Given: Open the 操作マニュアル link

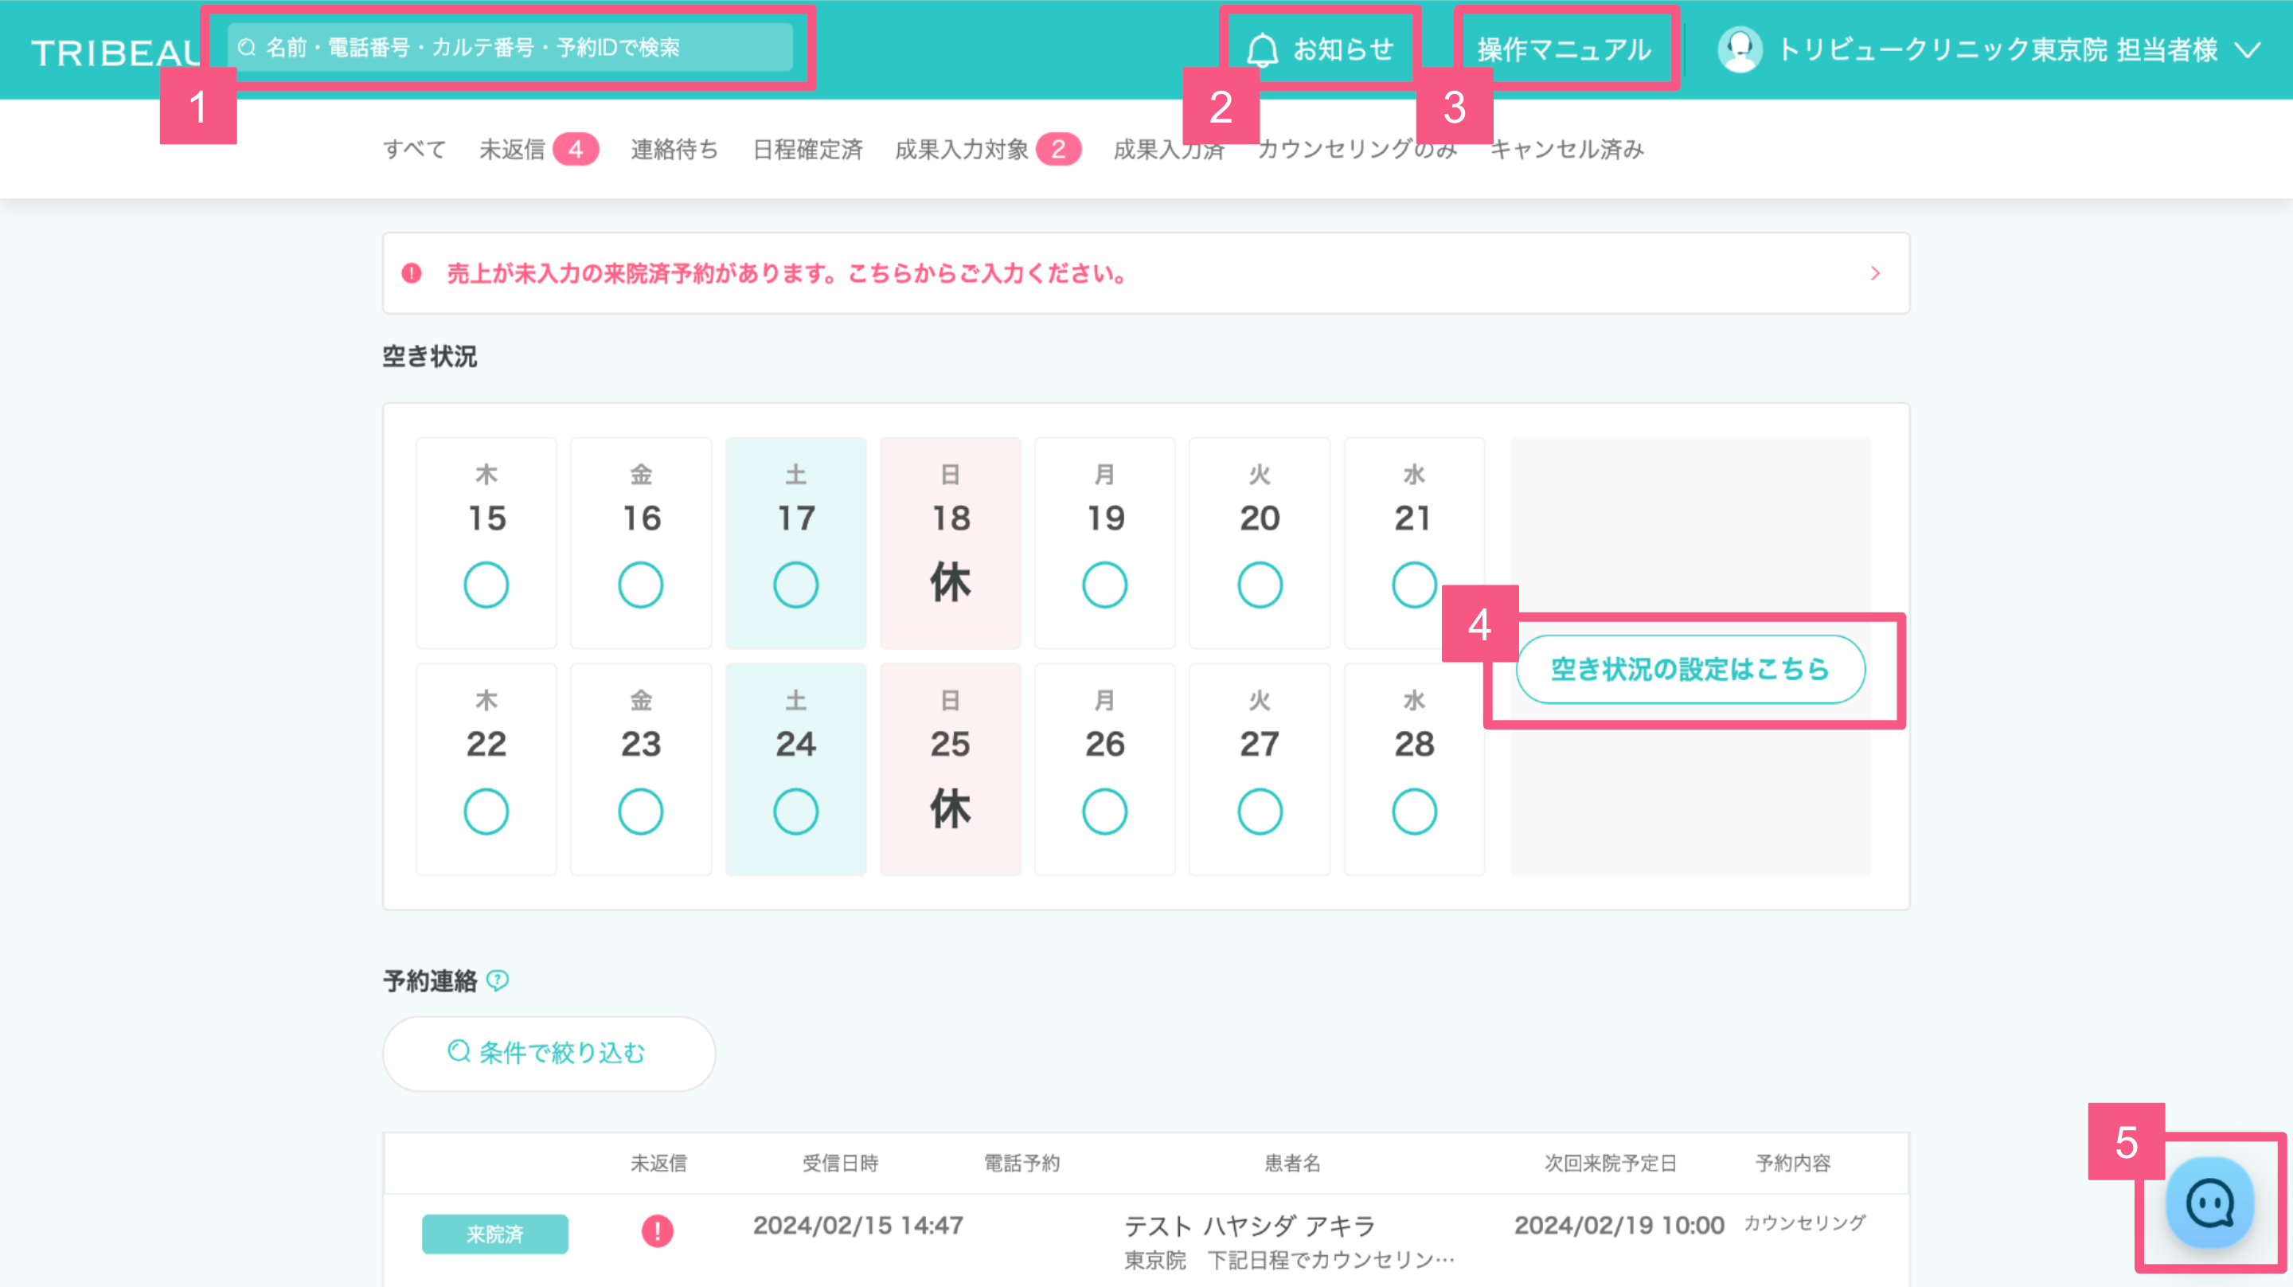Looking at the screenshot, I should click(1564, 50).
